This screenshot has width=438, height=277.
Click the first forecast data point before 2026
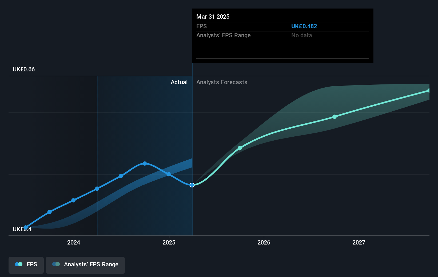pyautogui.click(x=240, y=148)
